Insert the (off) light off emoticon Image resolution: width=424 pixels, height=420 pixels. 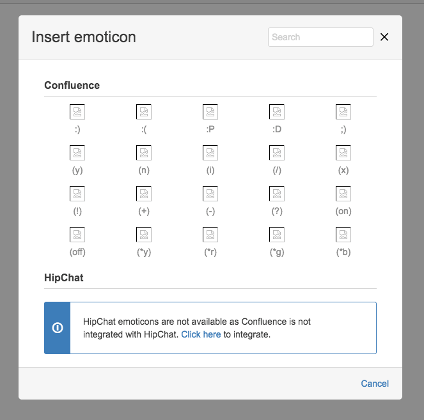pyautogui.click(x=77, y=235)
